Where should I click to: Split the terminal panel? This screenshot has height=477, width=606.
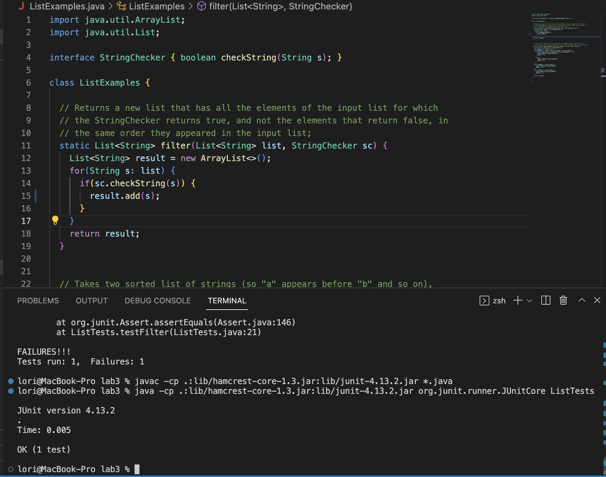click(546, 301)
